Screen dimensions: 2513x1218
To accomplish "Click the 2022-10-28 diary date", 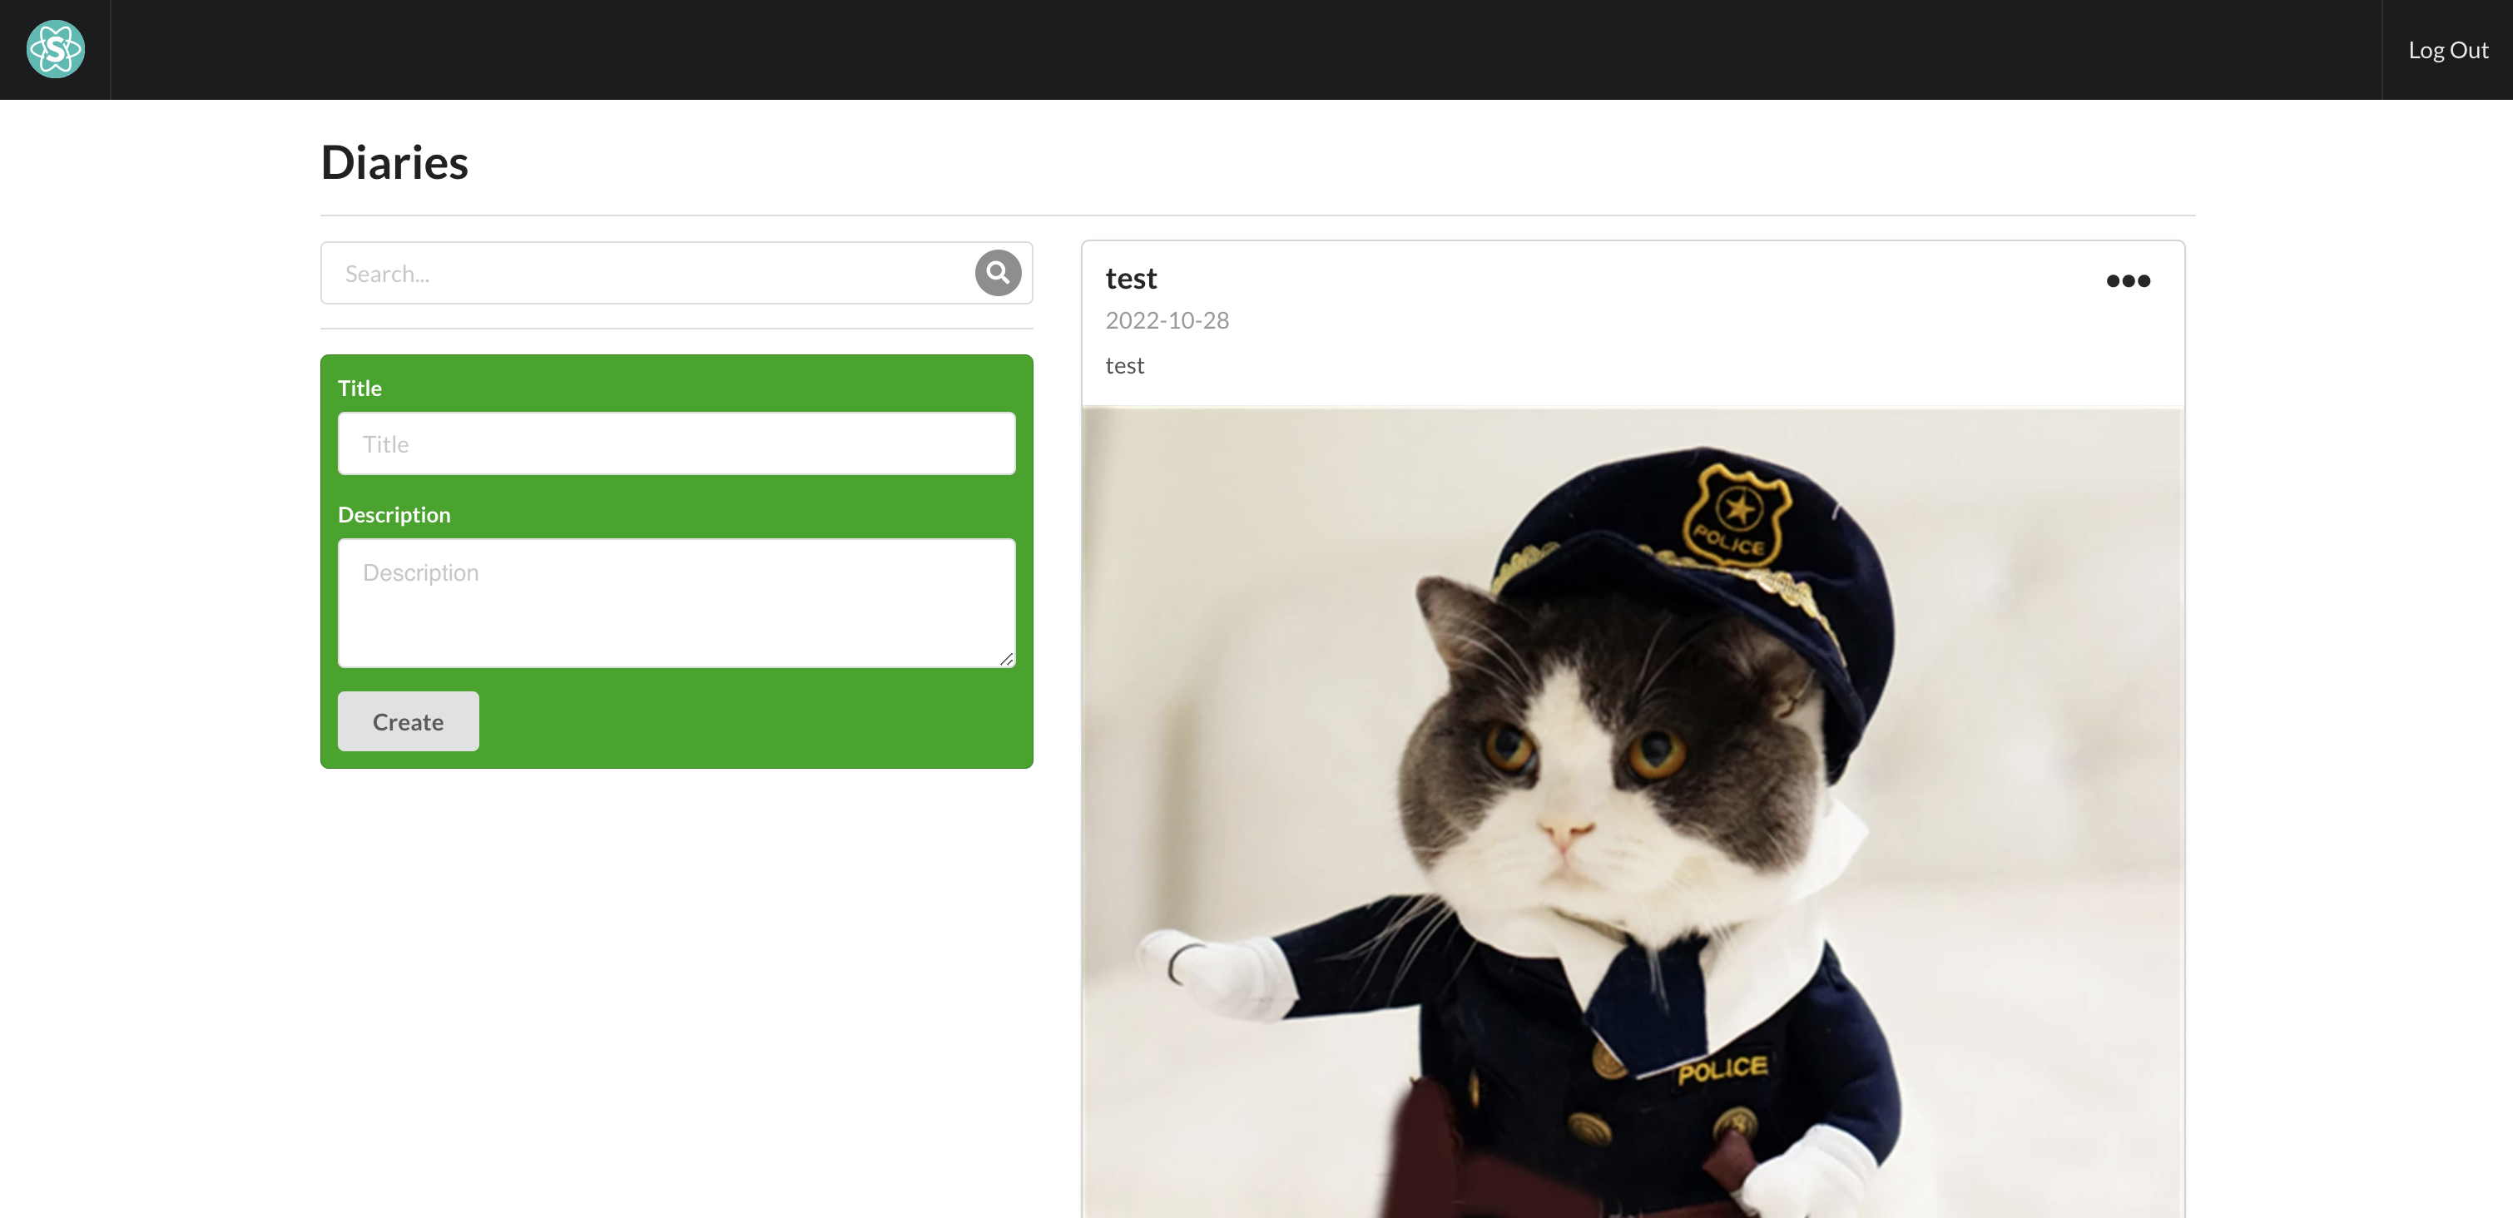I will coord(1167,321).
